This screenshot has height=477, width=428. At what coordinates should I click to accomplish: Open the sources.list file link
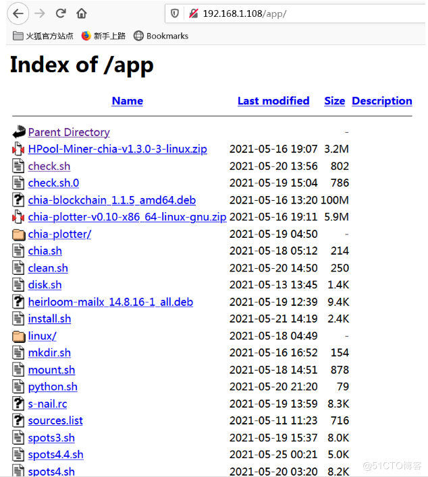(x=55, y=420)
